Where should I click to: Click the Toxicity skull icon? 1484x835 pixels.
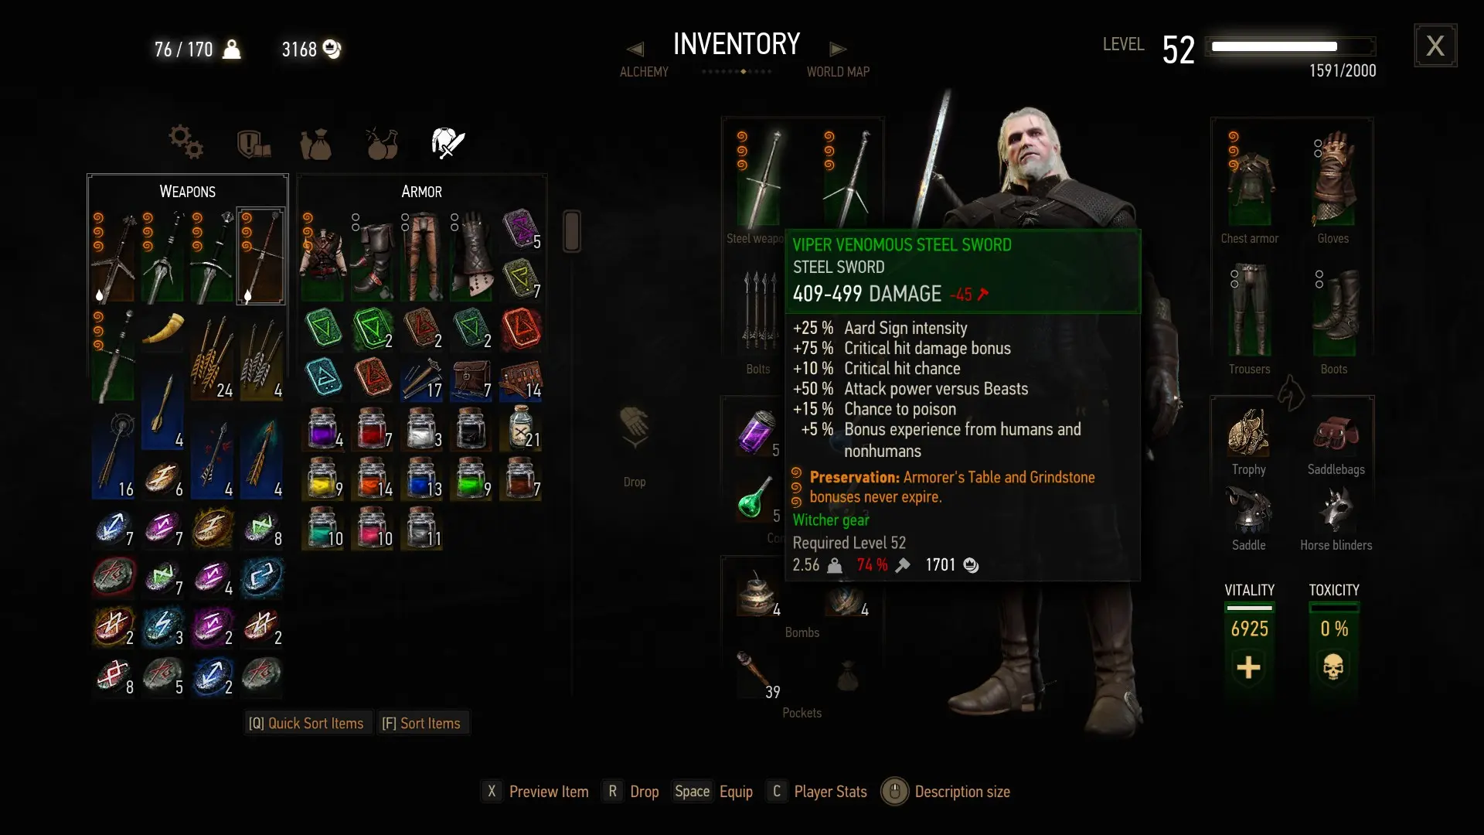click(x=1333, y=667)
